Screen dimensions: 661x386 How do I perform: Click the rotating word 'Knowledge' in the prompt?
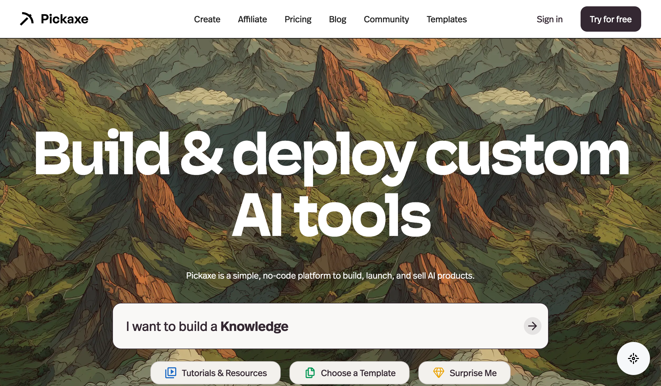click(255, 326)
